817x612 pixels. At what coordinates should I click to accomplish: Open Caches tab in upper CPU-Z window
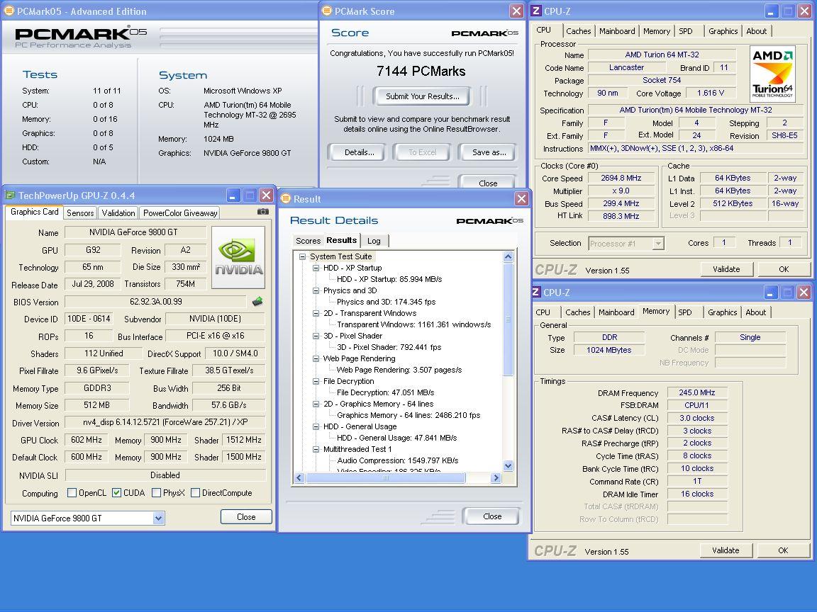[579, 31]
